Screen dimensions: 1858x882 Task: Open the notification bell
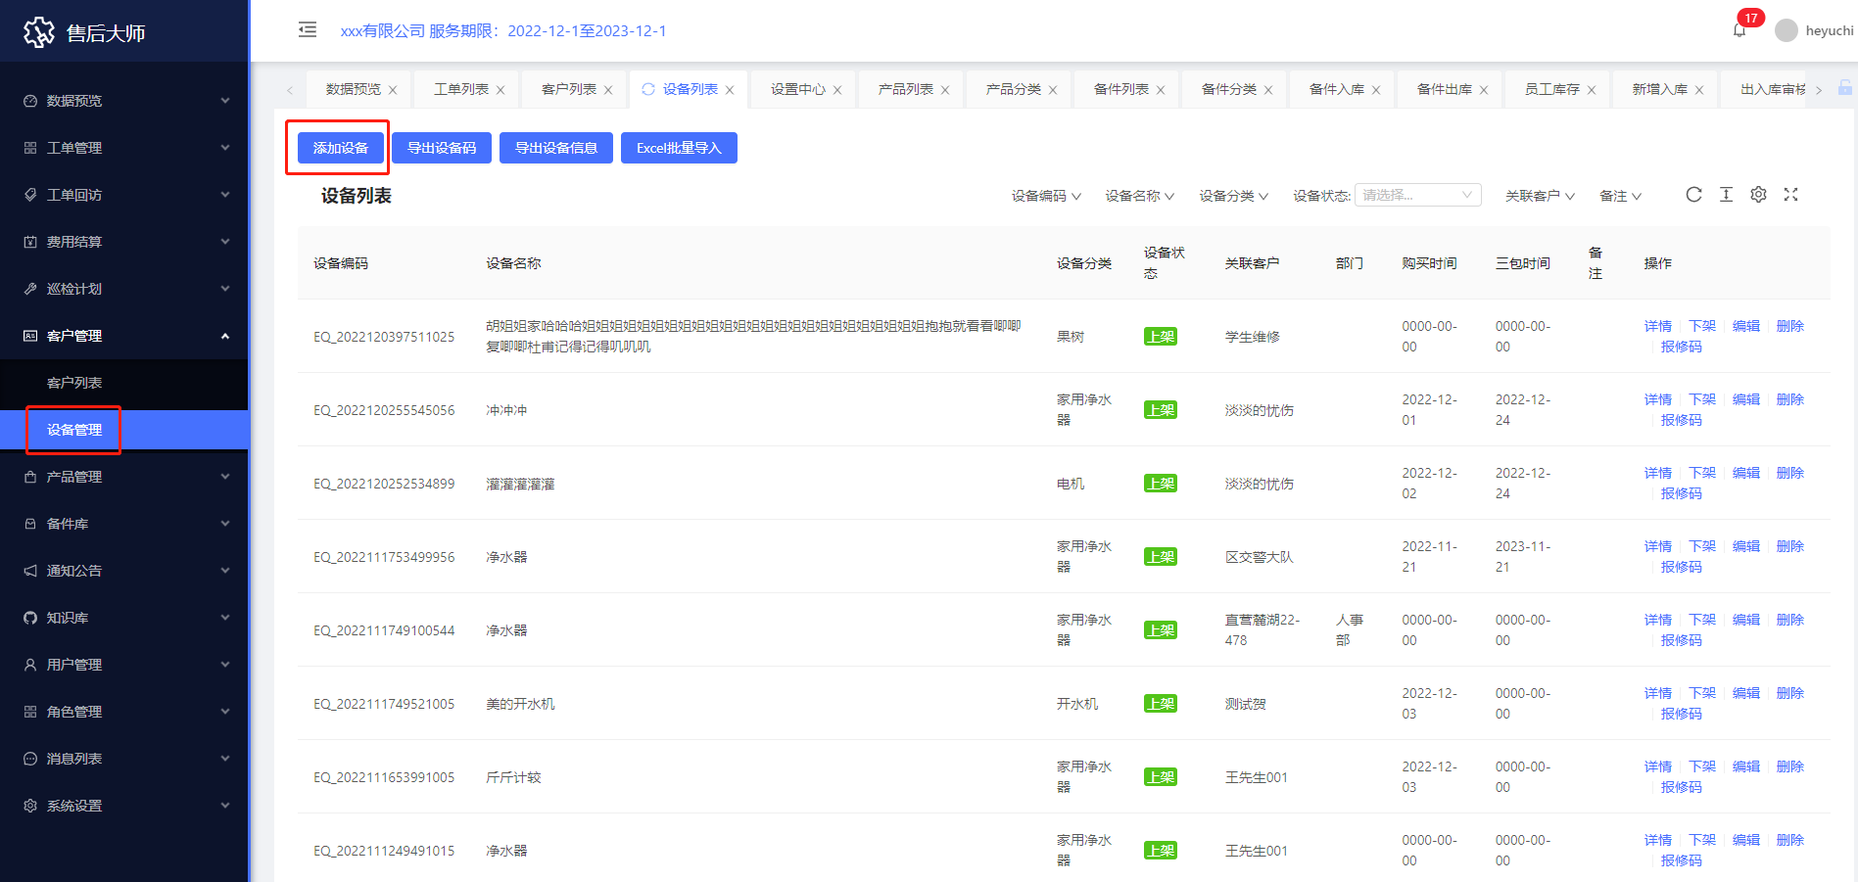coord(1739,30)
